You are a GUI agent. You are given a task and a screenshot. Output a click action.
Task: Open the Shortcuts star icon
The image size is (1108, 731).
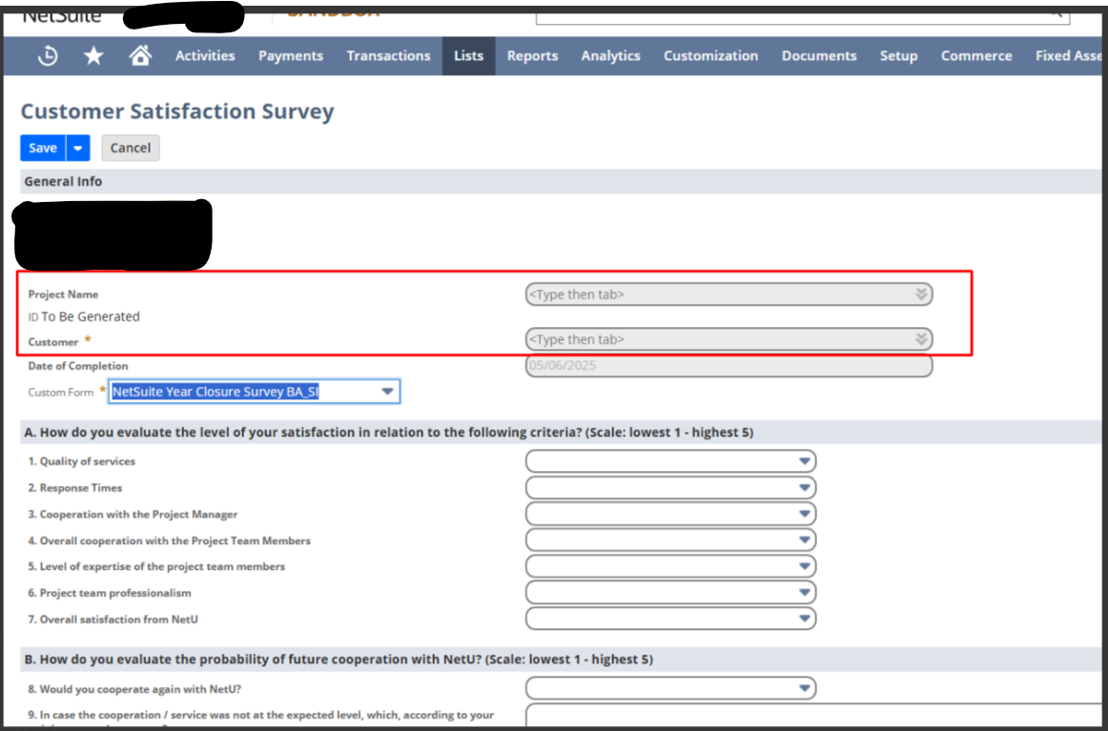93,56
